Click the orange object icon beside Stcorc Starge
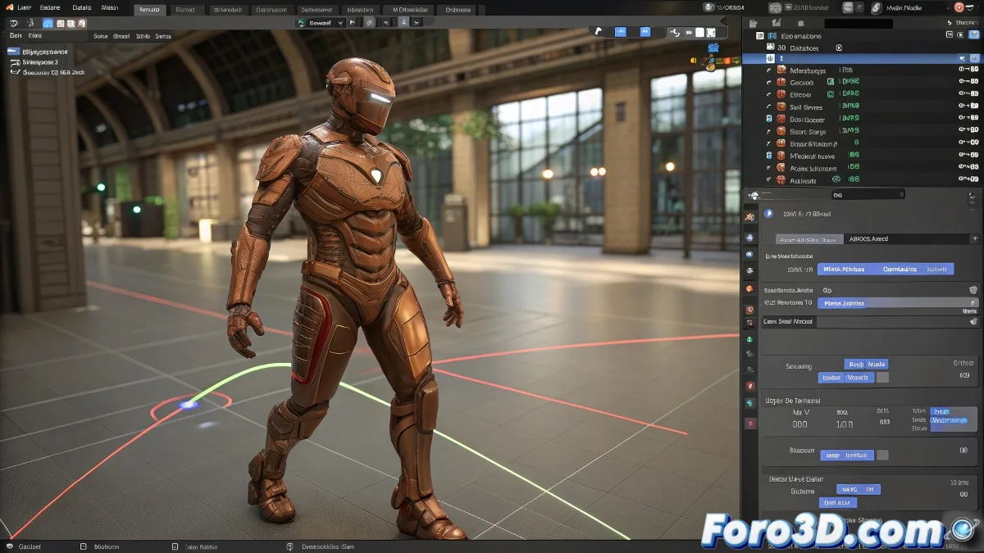 pyautogui.click(x=780, y=131)
